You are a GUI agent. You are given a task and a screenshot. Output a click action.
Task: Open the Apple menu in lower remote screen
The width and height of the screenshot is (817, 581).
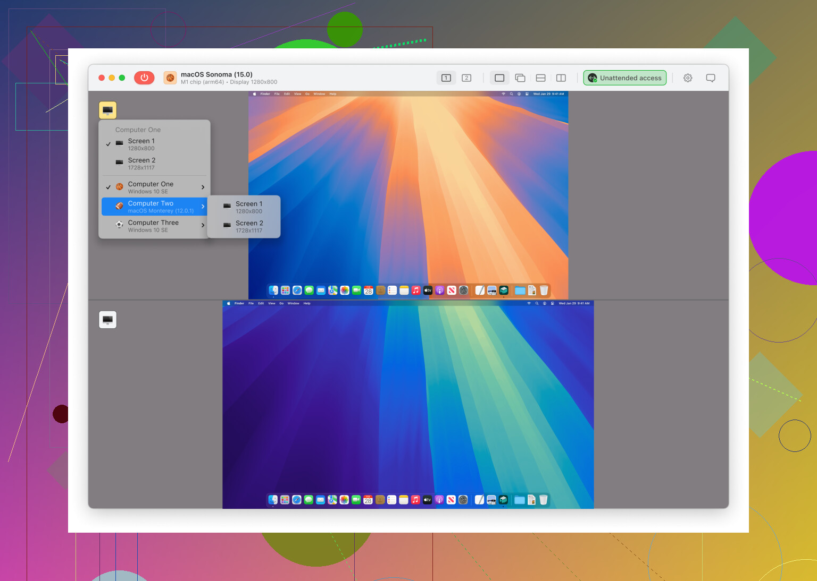229,303
